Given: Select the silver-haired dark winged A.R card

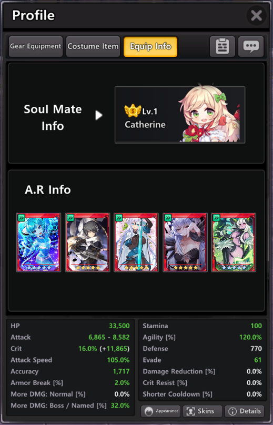Looking at the screenshot, I should click(x=185, y=242).
